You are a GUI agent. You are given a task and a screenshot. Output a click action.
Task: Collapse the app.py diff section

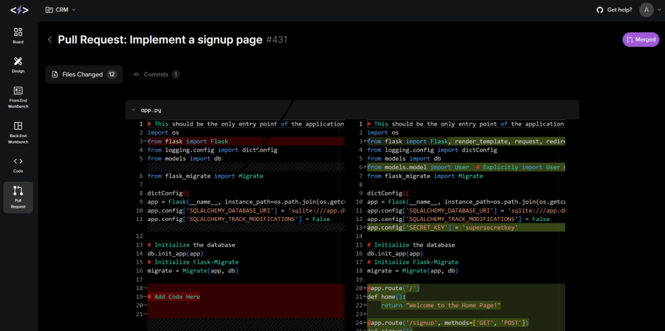[134, 110]
